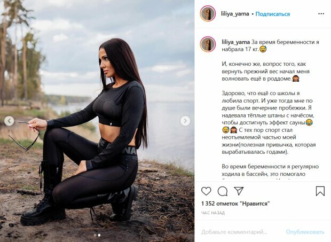Screen dimensions: 331x242
Task: View the 1 352 likes list
Action: tap(235, 204)
